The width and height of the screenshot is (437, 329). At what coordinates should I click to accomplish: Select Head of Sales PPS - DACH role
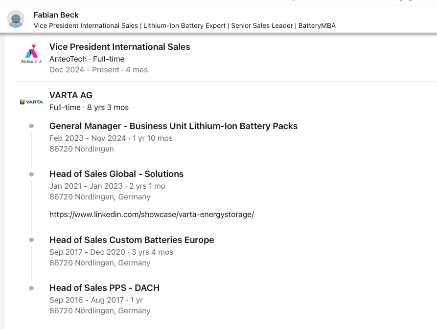(104, 288)
